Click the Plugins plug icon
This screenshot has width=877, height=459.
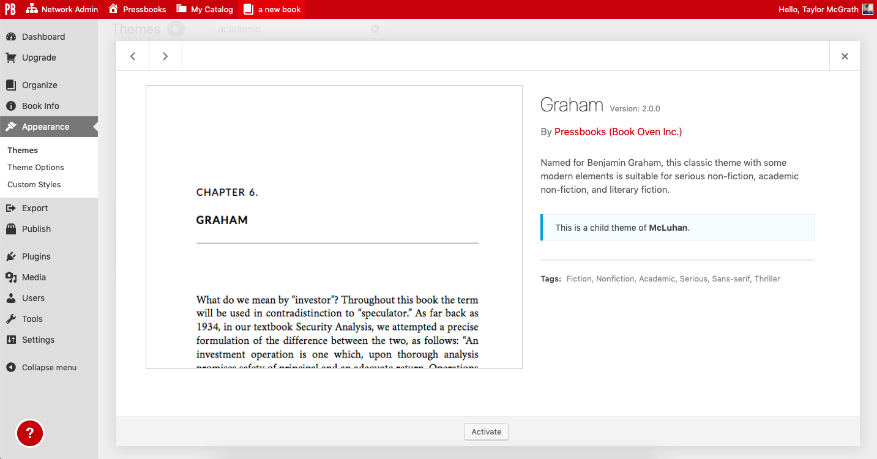[11, 256]
